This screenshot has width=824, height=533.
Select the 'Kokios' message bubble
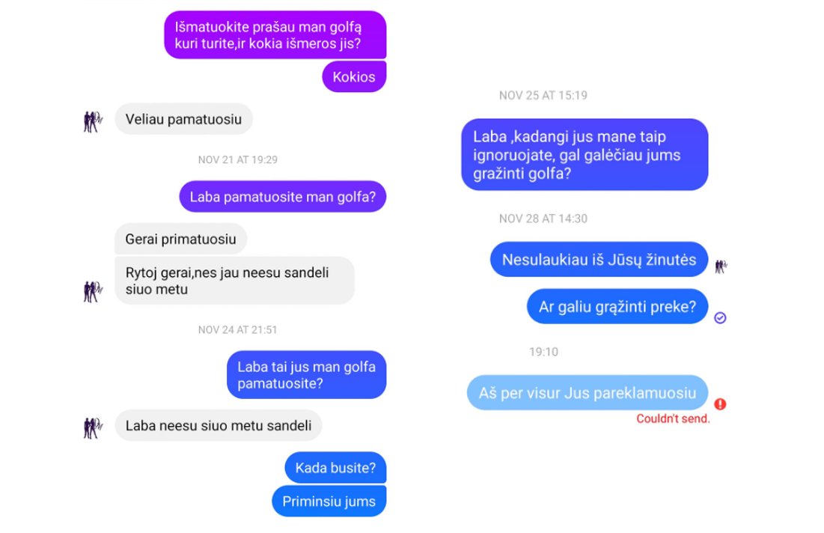pyautogui.click(x=354, y=77)
